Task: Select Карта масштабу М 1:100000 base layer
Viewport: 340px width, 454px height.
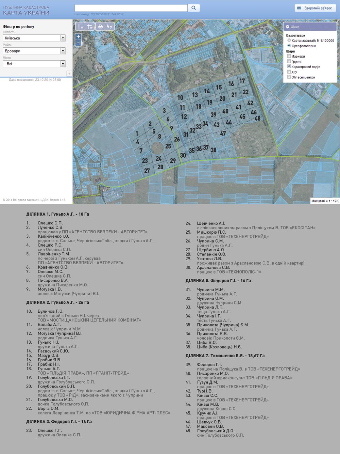Action: (289, 41)
